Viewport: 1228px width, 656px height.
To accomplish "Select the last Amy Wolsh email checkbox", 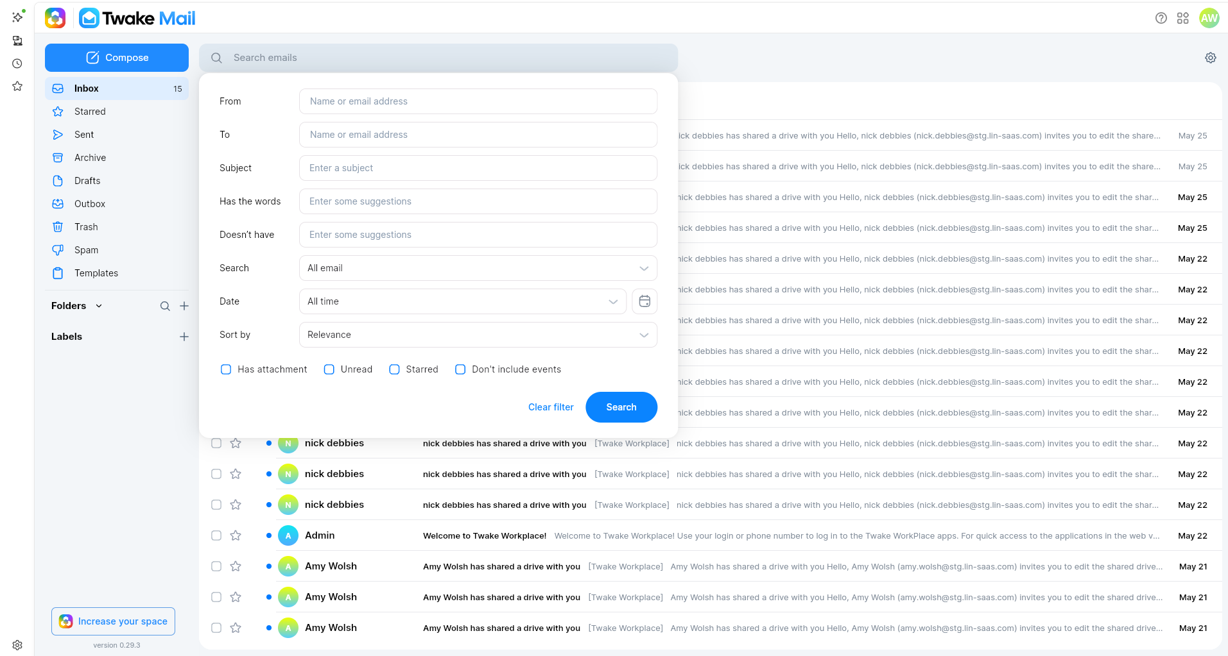I will tap(216, 628).
